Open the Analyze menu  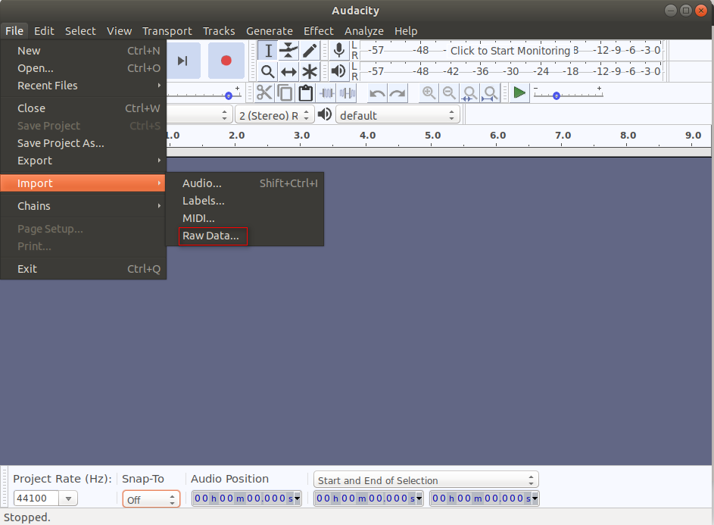tap(364, 31)
